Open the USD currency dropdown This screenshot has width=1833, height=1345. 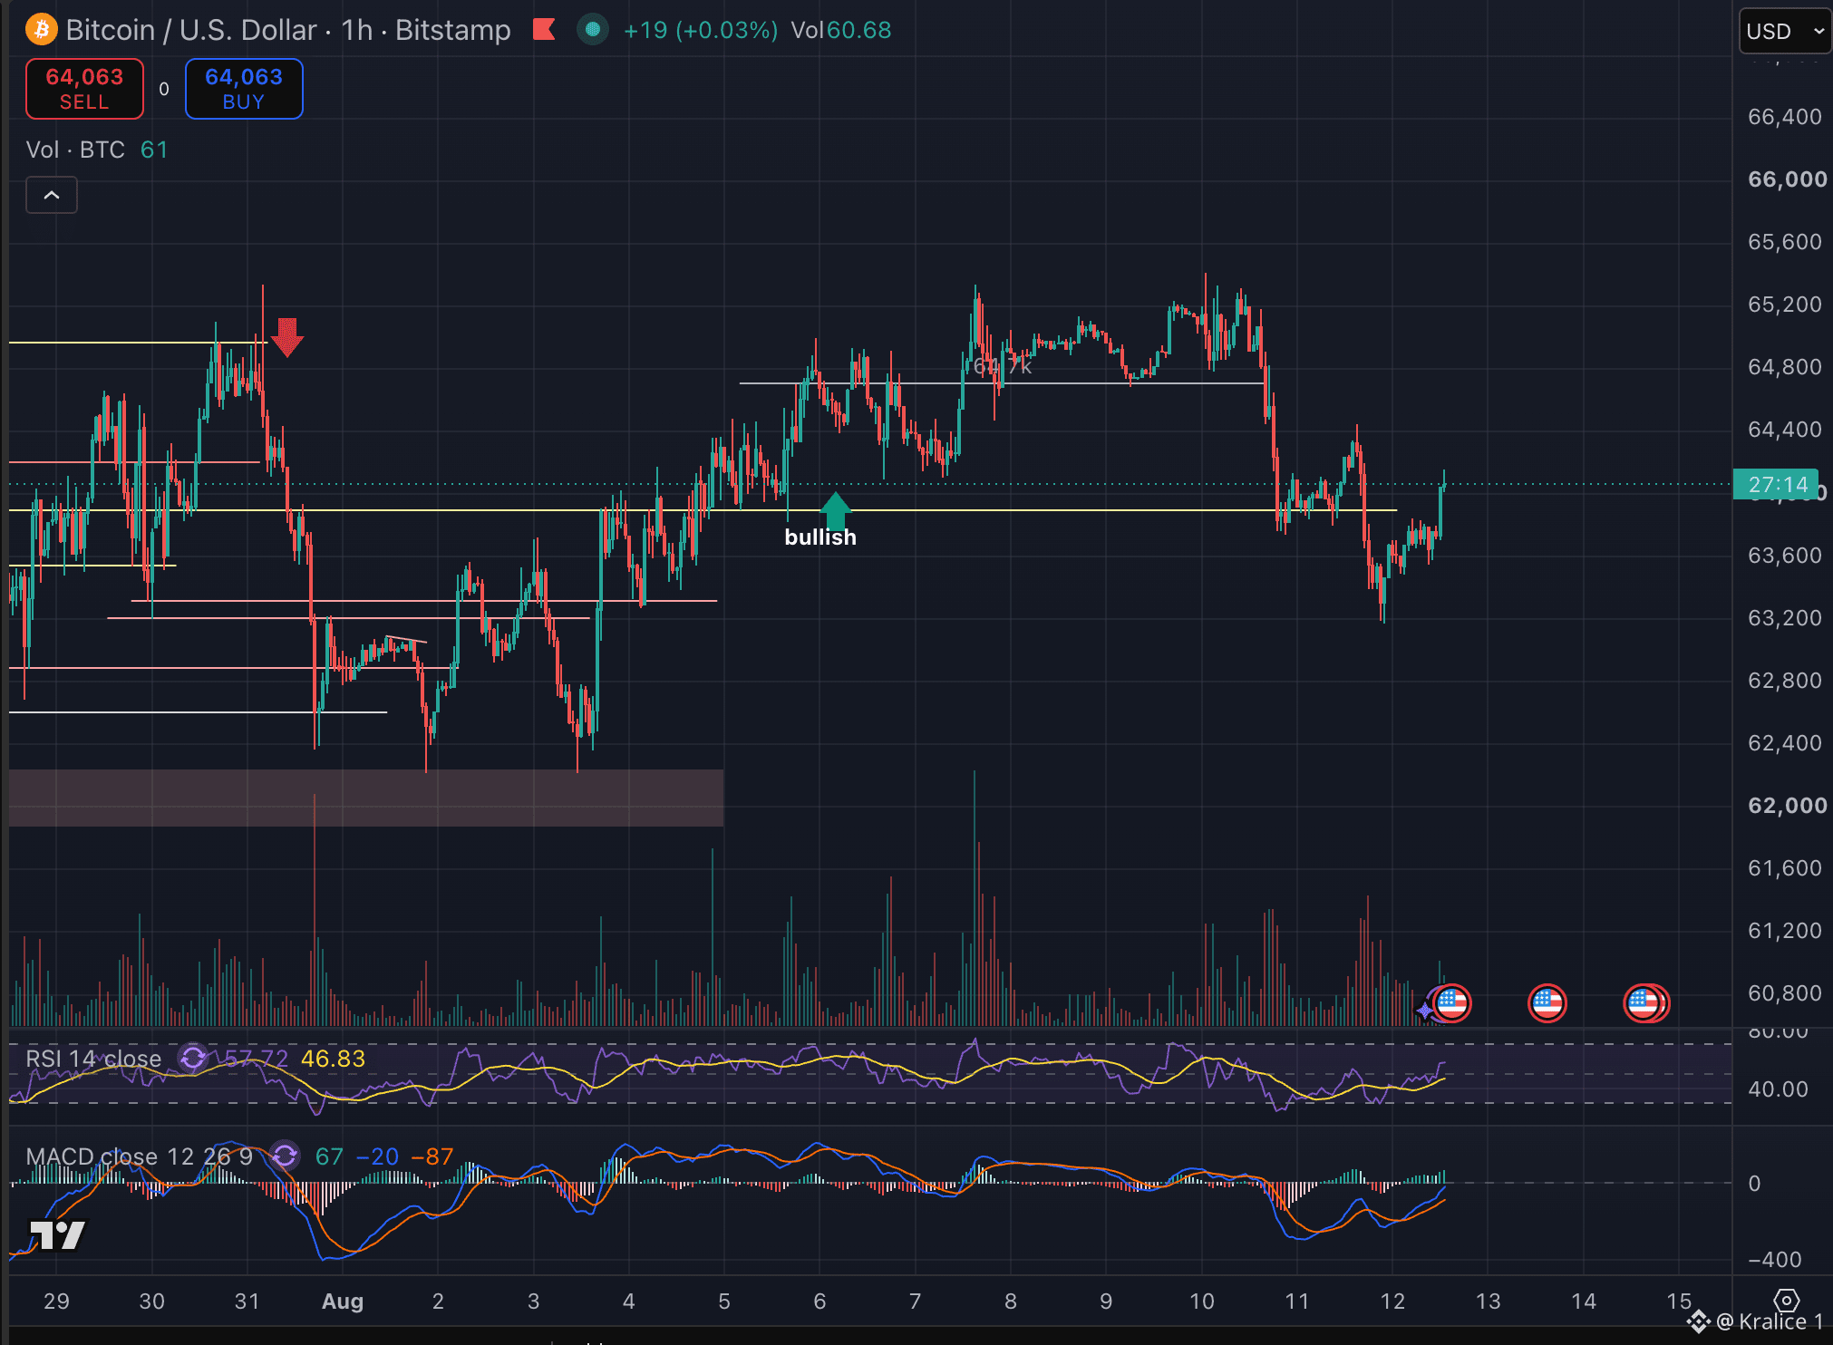(1784, 32)
